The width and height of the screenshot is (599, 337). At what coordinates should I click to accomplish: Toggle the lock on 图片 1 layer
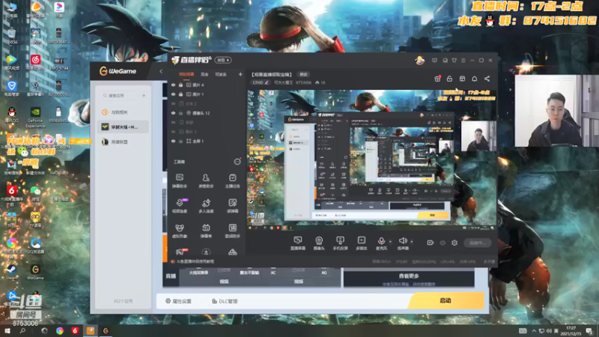click(x=180, y=94)
